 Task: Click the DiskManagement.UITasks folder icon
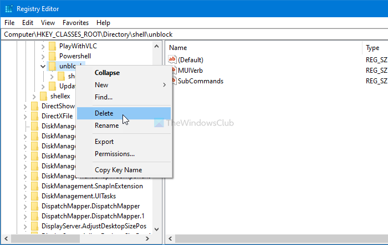point(34,196)
